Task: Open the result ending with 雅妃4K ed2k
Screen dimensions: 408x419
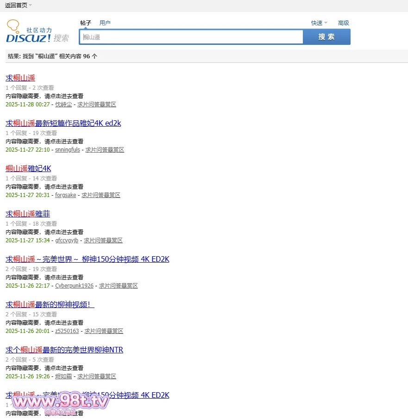Action: tap(63, 123)
